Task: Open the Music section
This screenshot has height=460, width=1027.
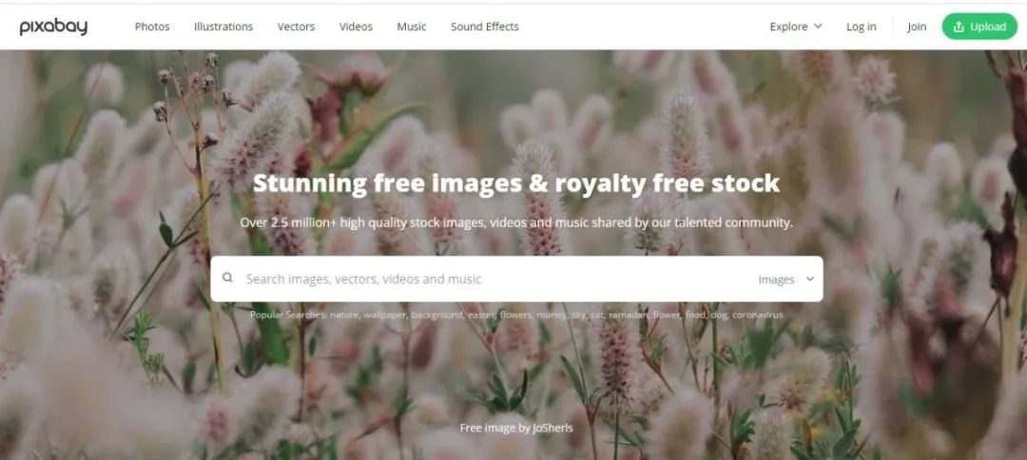Action: coord(412,27)
